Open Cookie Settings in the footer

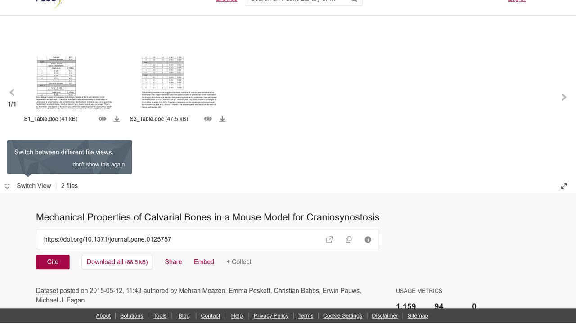(x=342, y=316)
